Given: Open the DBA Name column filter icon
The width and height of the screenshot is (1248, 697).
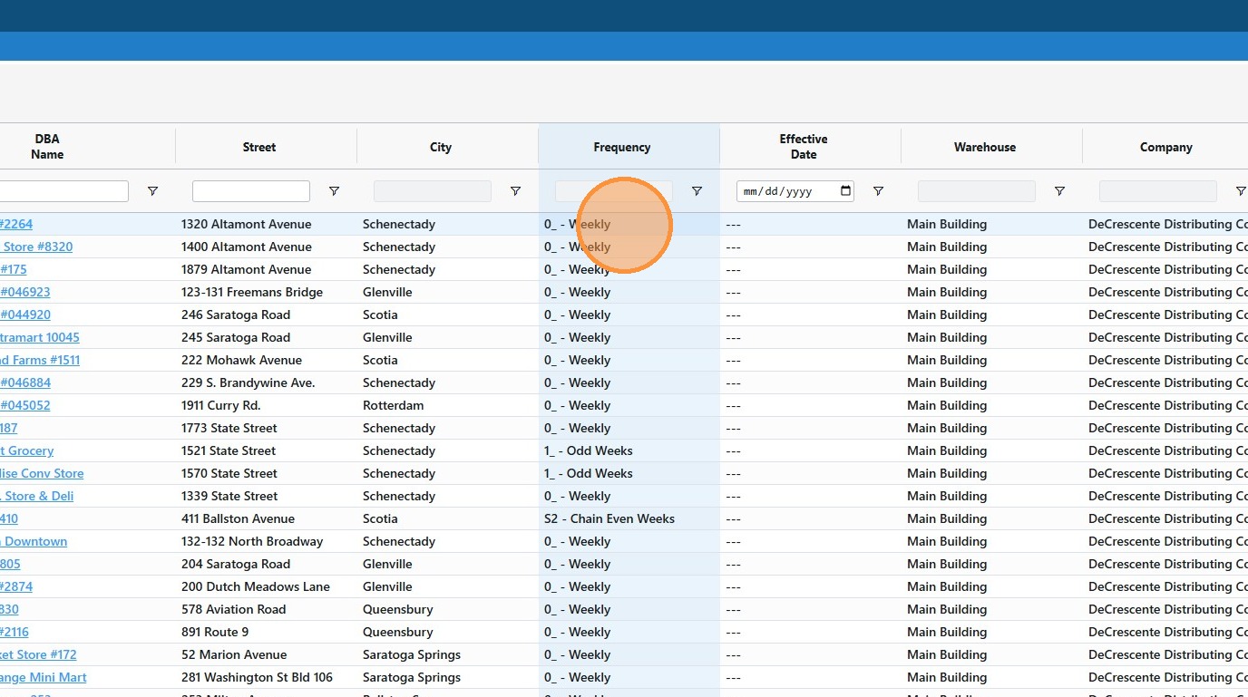Looking at the screenshot, I should pos(152,191).
